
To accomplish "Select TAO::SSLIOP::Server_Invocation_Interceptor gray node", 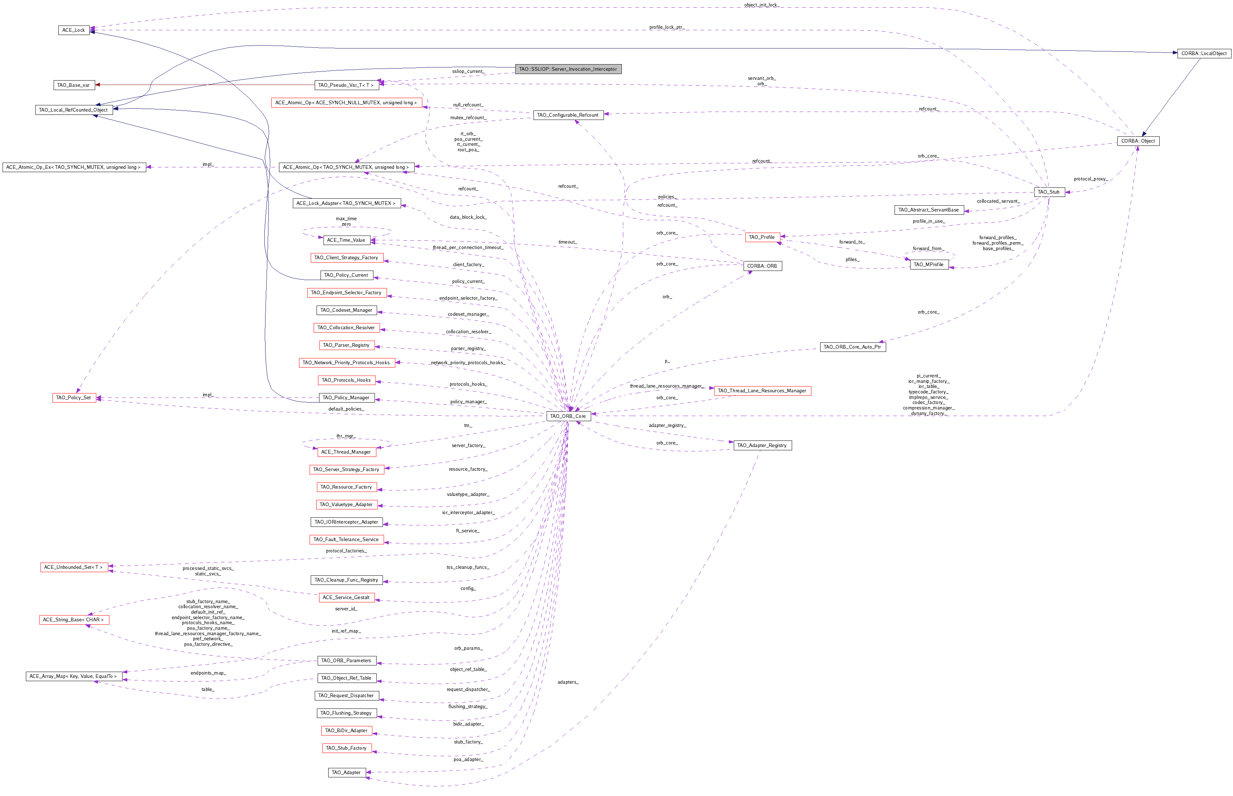I will click(568, 69).
